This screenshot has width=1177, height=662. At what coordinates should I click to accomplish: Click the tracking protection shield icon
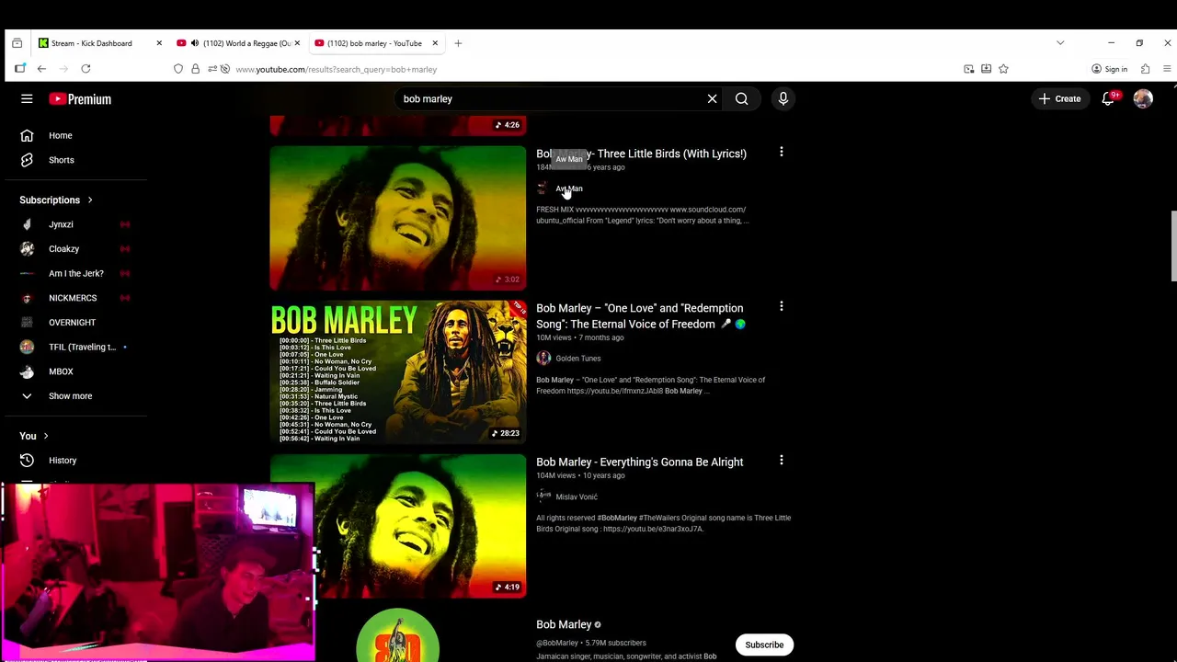pyautogui.click(x=178, y=69)
